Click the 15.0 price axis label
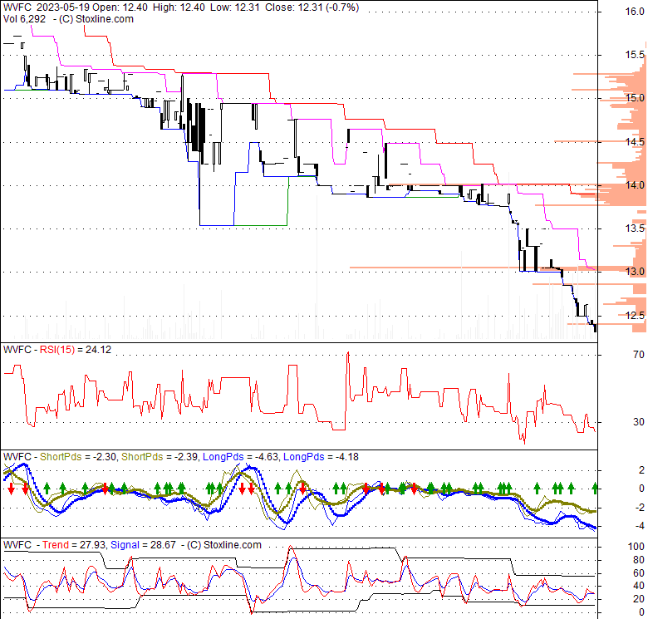 click(x=635, y=98)
